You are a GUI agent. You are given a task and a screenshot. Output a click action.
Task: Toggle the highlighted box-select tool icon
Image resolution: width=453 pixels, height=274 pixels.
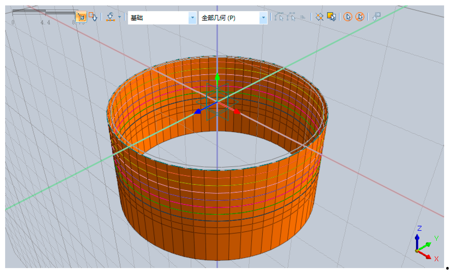(81, 17)
